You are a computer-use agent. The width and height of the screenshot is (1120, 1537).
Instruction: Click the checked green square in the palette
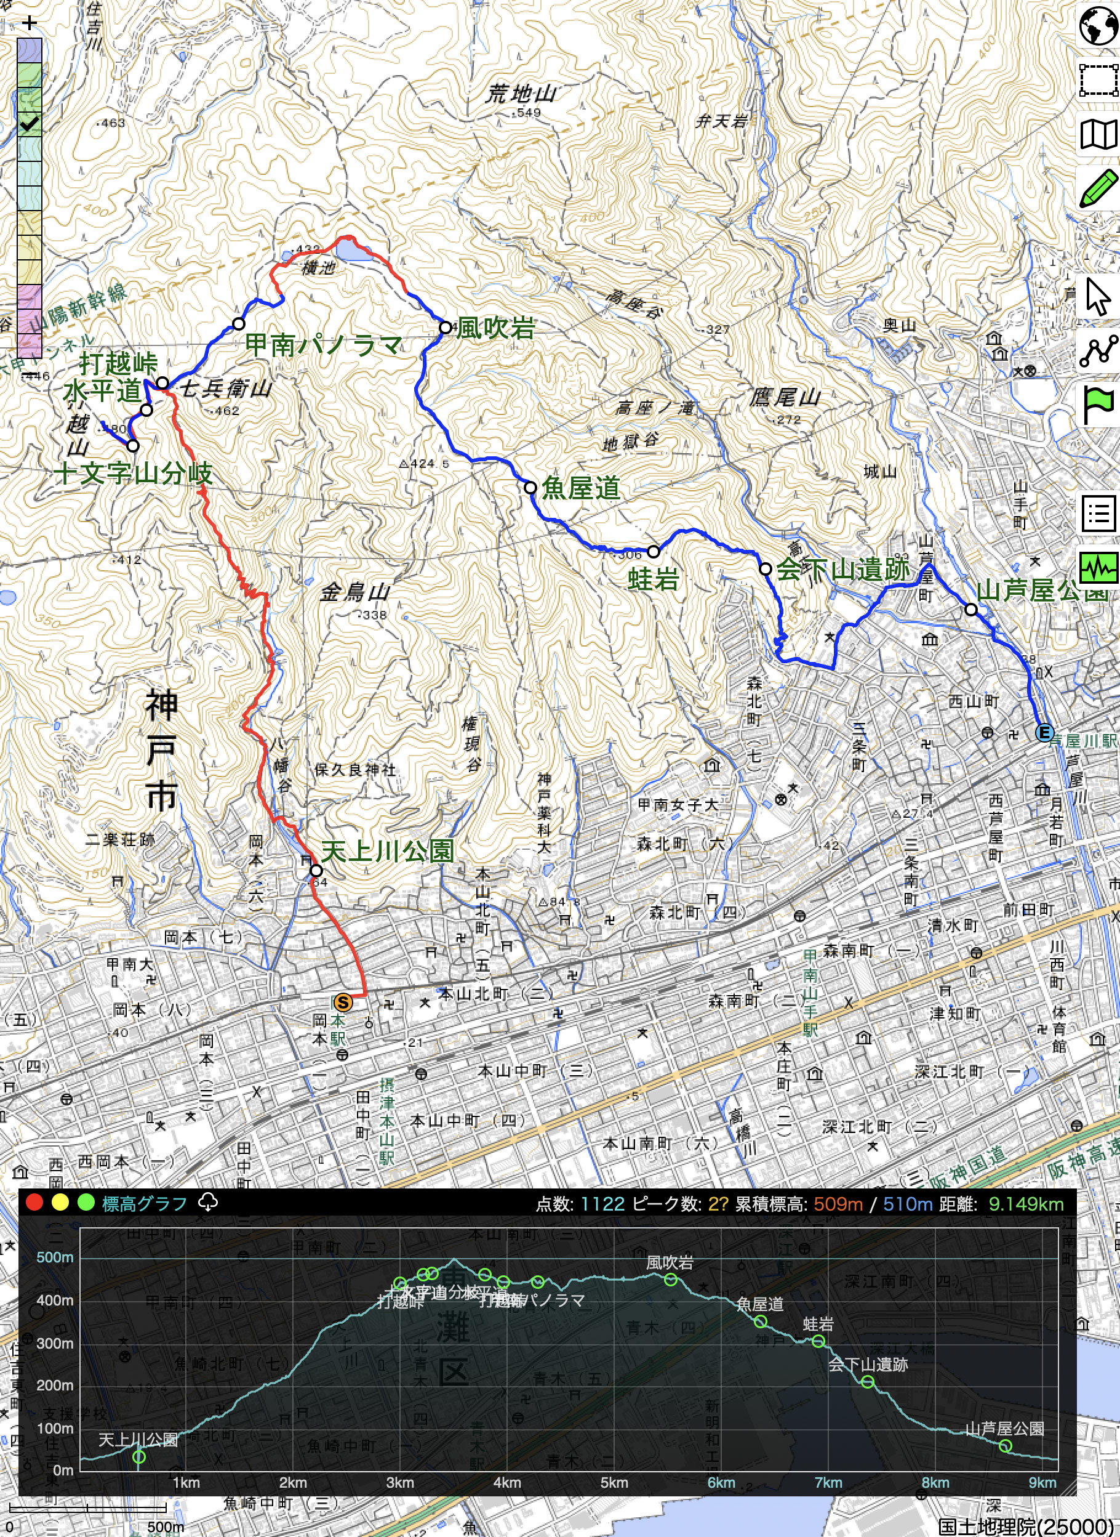click(29, 124)
